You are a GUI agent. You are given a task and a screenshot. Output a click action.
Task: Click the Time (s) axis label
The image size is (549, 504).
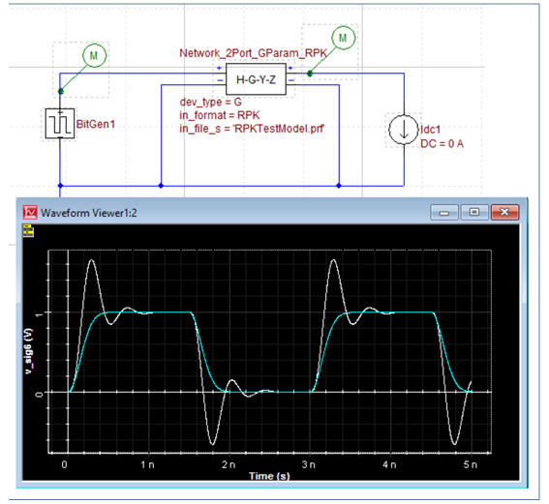pyautogui.click(x=269, y=476)
